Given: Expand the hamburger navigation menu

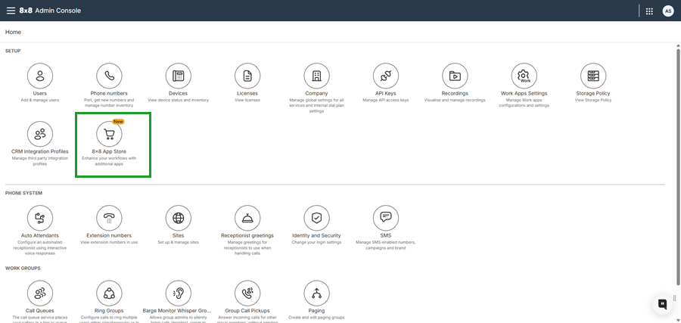Looking at the screenshot, I should [11, 11].
